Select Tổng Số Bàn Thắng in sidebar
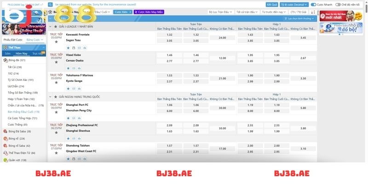 (x=23, y=93)
